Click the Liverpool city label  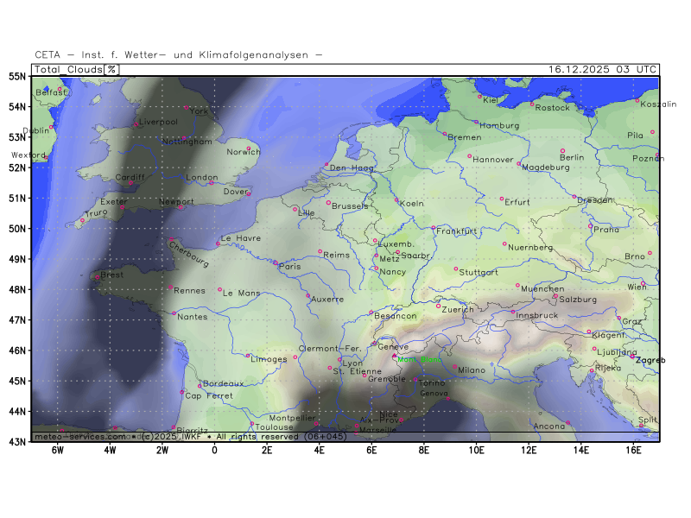[x=158, y=122]
